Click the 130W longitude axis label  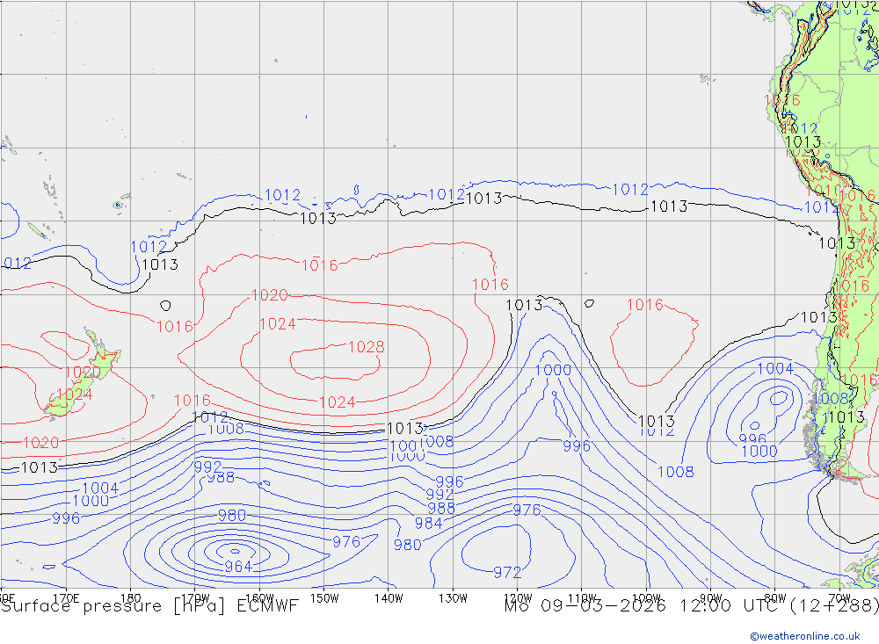tap(453, 597)
